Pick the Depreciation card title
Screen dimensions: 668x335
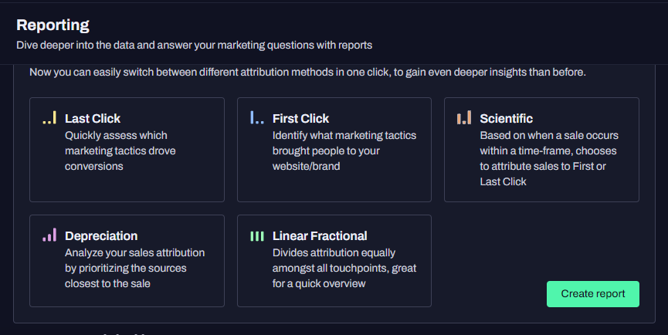(101, 236)
